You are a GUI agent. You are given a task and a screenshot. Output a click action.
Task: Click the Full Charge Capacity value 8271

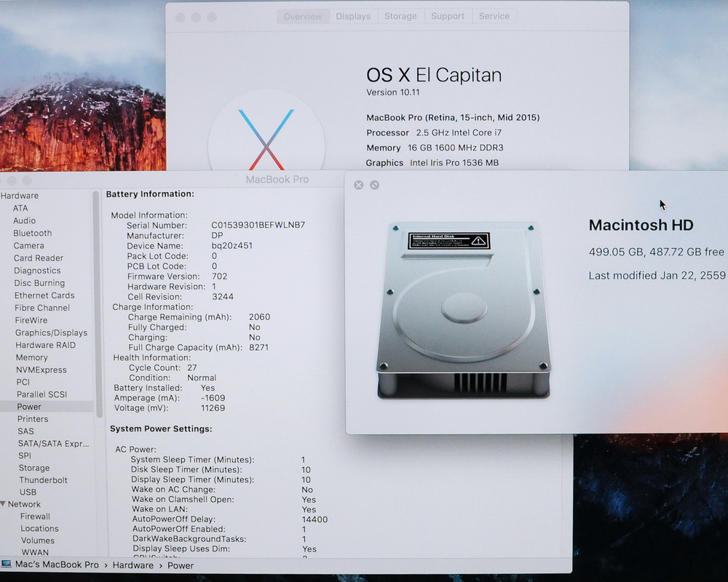[x=258, y=347]
